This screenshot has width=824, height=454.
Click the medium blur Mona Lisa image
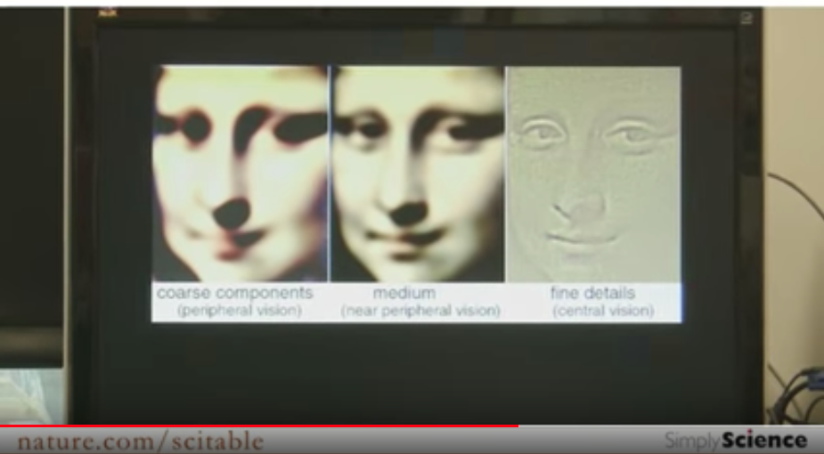click(x=417, y=174)
